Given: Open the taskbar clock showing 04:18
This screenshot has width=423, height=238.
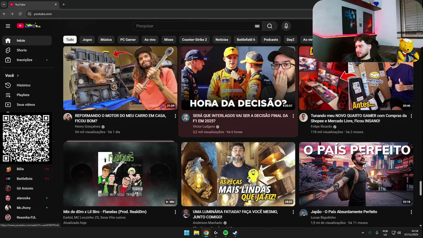Looking at the screenshot, I should tap(411, 233).
